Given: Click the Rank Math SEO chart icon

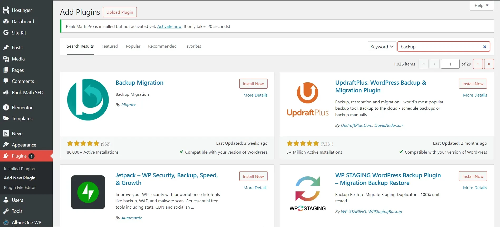Looking at the screenshot, I should (x=6, y=93).
